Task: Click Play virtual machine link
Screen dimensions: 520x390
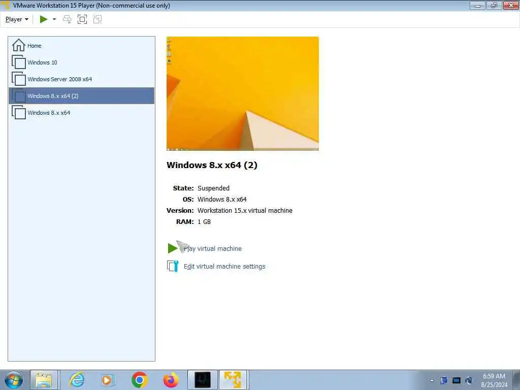Action: click(213, 249)
